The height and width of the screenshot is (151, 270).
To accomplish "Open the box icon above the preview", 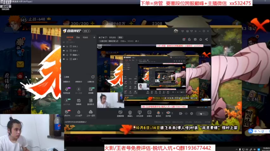I will click(x=195, y=39).
